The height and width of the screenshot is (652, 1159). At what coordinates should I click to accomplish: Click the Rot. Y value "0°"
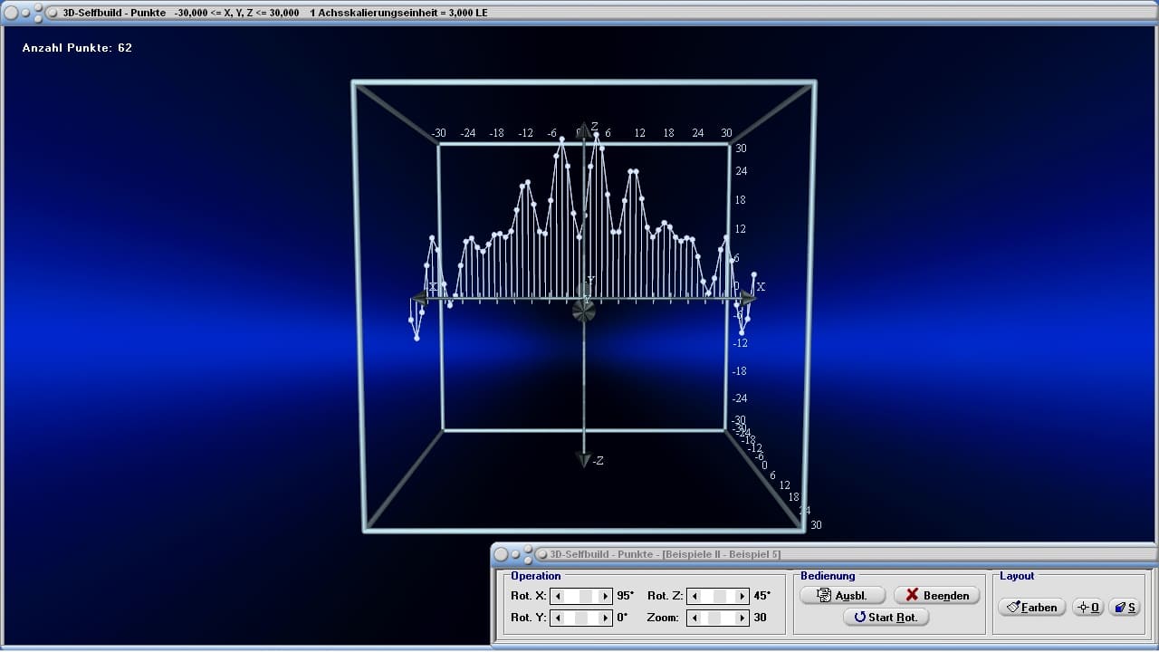[622, 618]
